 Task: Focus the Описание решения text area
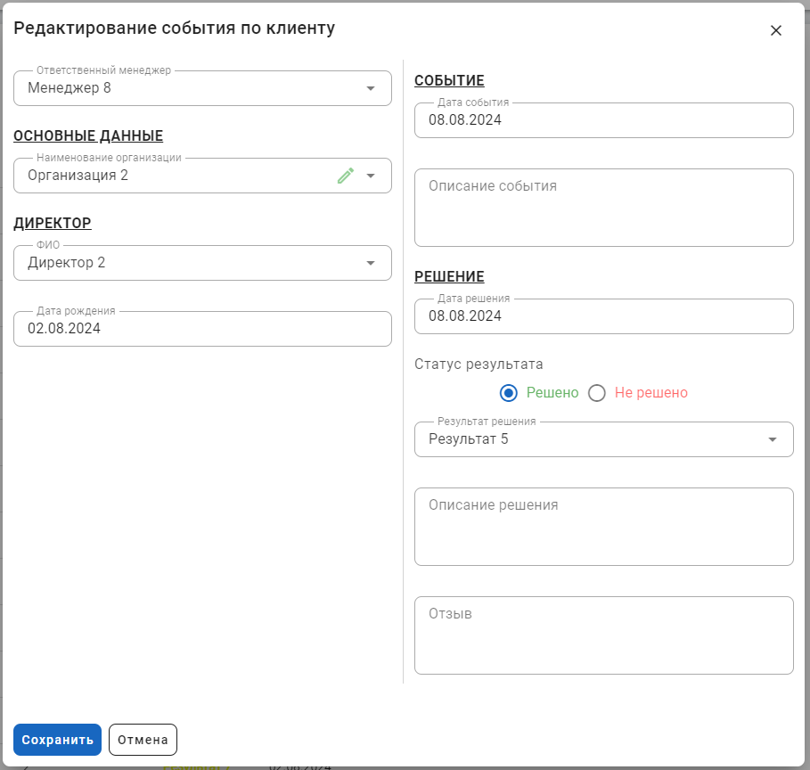point(603,527)
